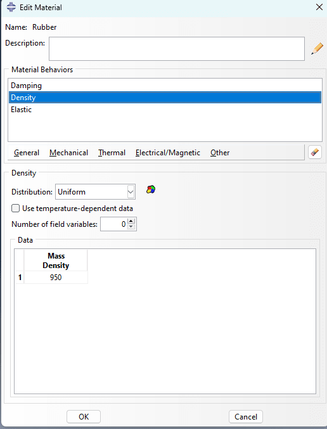Screen dimensions: 327x429
Task: Click the pencil icon to edit the description
Action: click(317, 49)
